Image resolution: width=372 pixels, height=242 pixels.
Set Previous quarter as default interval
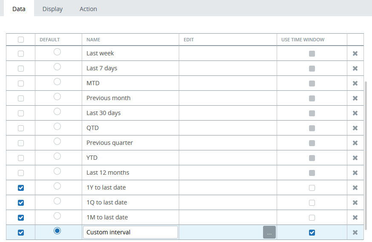point(57,141)
